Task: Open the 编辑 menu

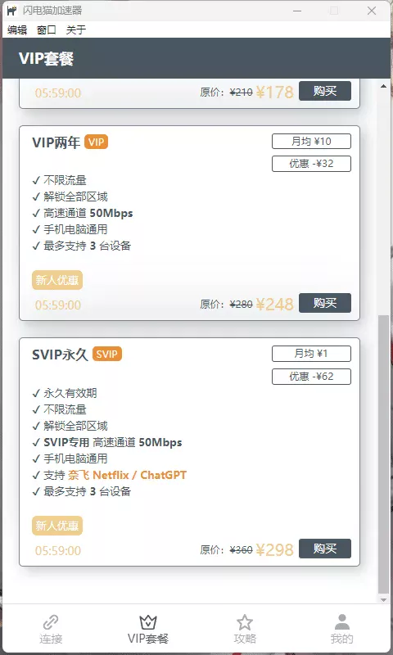Action: [x=17, y=29]
